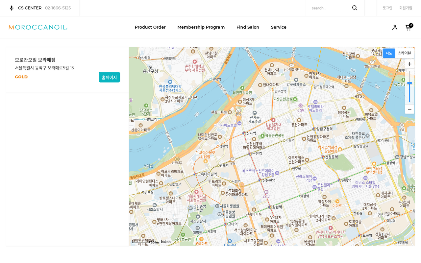Screen dimensions: 421x263
Task: Open the user account icon
Action: (395, 28)
